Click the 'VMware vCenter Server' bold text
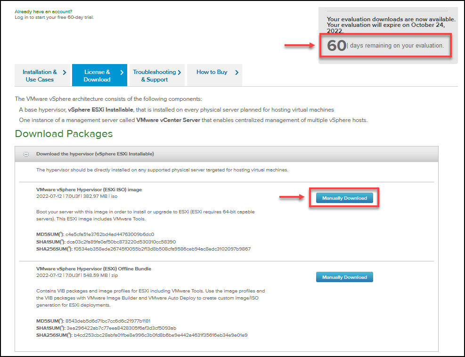465x357 pixels. click(x=168, y=120)
